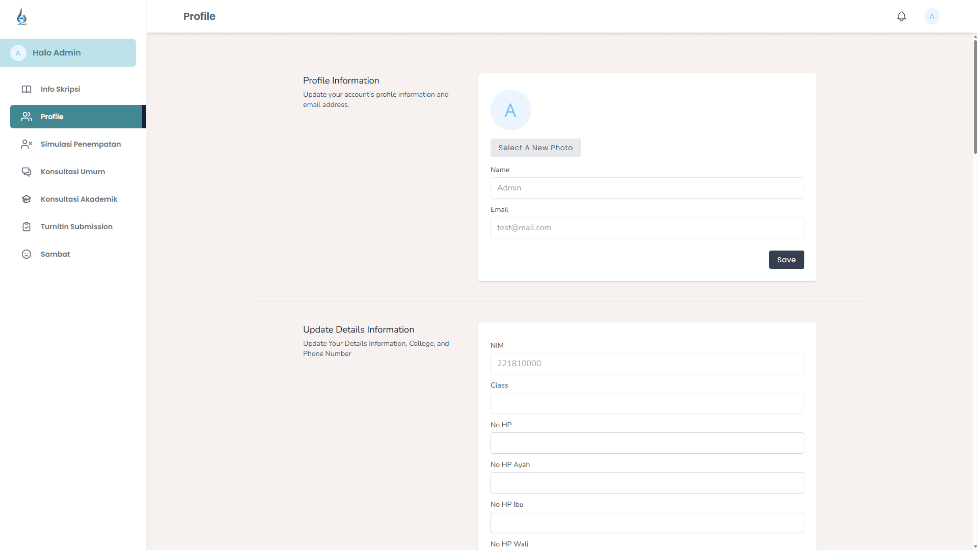
Task: Click the notification bell icon
Action: [901, 16]
